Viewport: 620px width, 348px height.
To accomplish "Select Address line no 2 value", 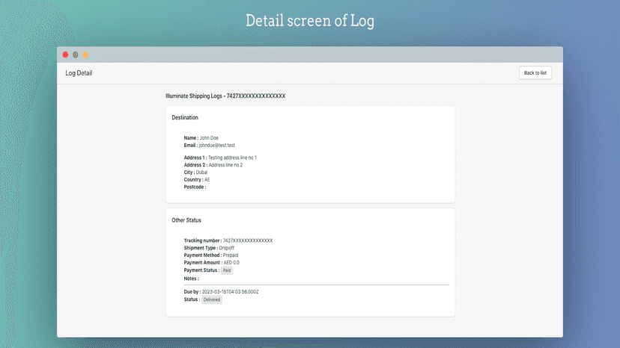I will [x=225, y=165].
